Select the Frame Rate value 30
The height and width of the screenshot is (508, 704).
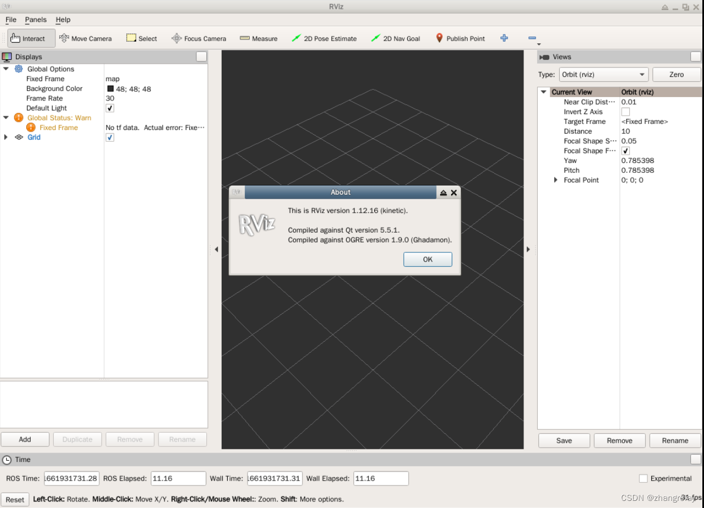(x=110, y=98)
